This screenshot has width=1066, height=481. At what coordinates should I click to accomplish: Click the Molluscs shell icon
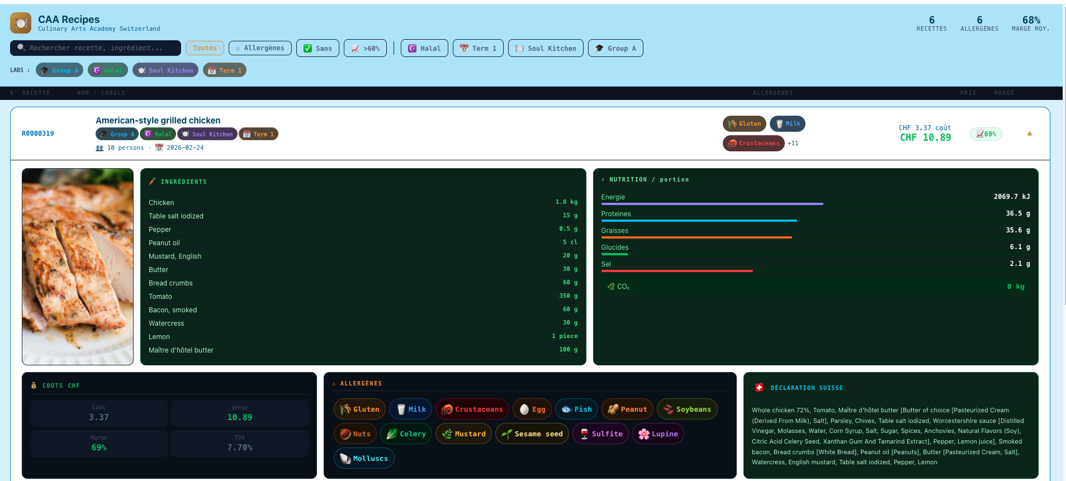pyautogui.click(x=345, y=459)
